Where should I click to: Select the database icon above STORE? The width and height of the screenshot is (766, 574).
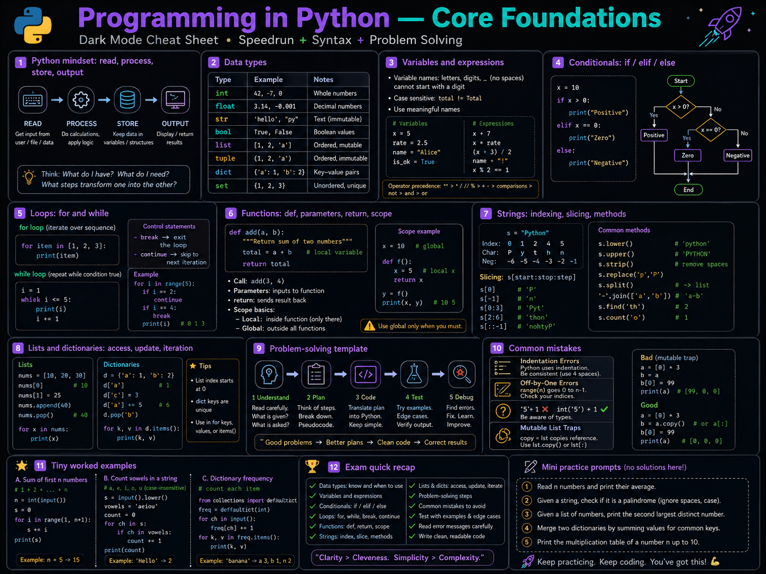click(127, 99)
